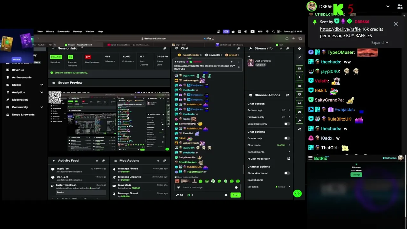The image size is (407, 229).
Task: Open dbr.live/raffle link in overlay chat
Action: point(340,29)
